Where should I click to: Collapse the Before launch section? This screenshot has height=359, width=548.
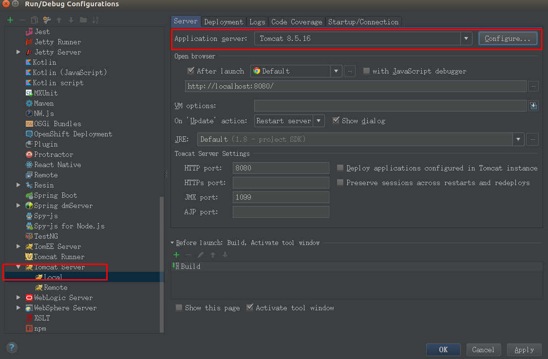pos(172,243)
